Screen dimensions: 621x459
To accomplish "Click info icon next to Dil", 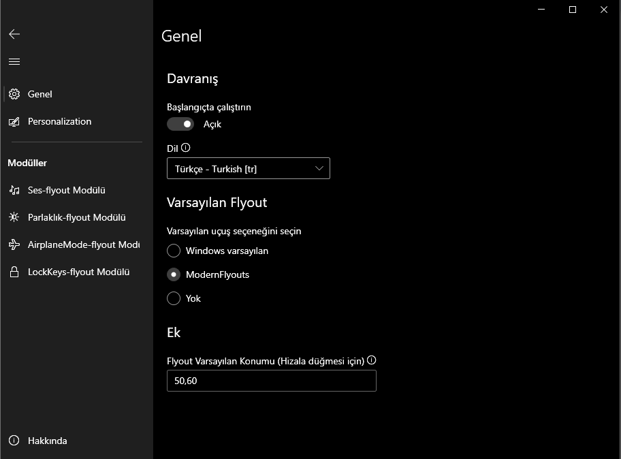I will point(186,147).
